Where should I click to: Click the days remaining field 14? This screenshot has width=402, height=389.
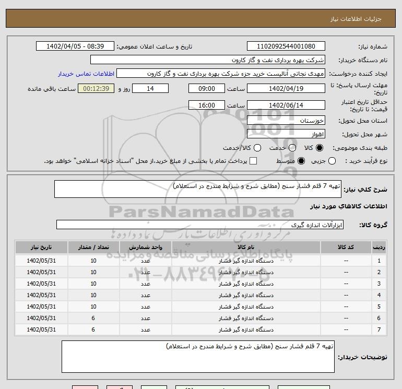click(x=150, y=88)
